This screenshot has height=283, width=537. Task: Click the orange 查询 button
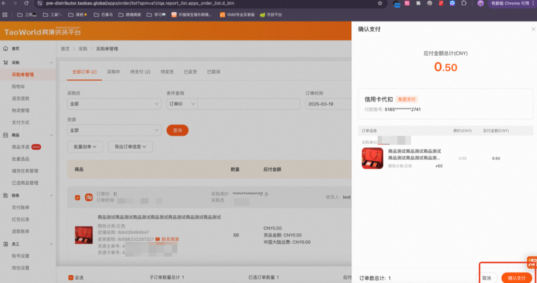click(x=177, y=130)
